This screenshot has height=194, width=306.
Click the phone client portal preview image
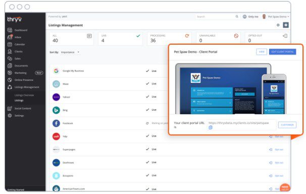pos(274,94)
